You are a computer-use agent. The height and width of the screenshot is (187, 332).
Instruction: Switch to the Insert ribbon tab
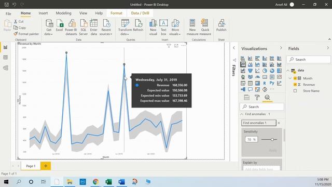pos(43,13)
